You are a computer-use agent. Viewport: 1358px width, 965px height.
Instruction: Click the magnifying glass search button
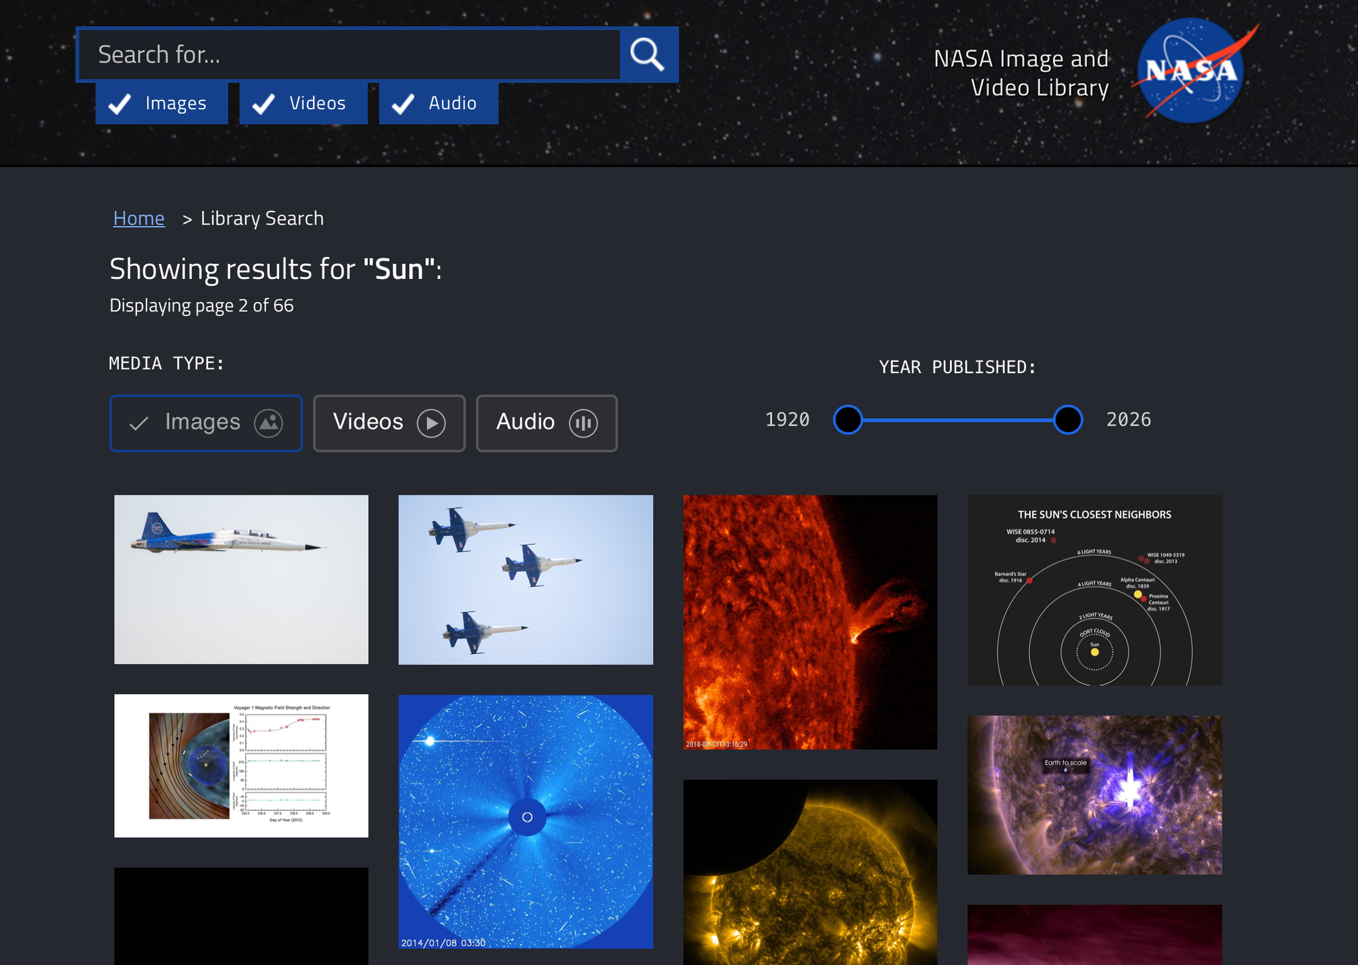(648, 54)
